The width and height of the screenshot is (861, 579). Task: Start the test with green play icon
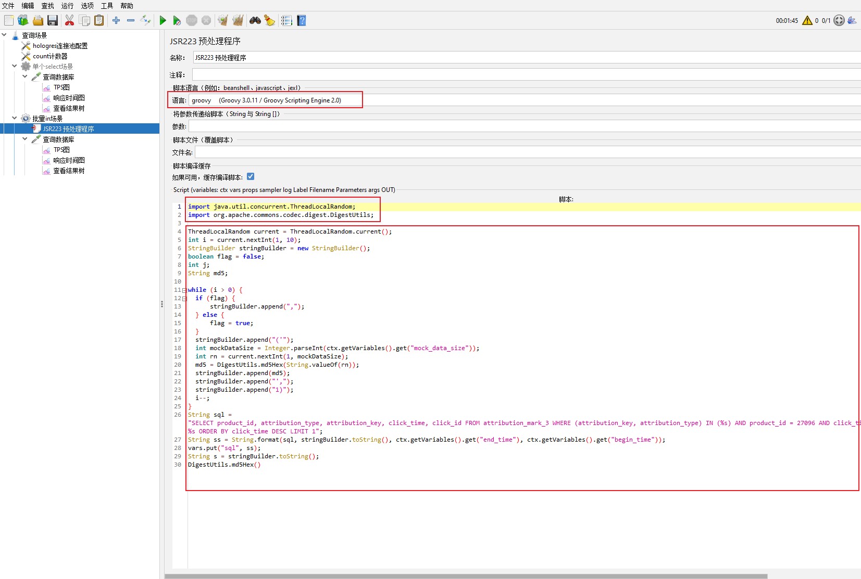click(x=163, y=20)
